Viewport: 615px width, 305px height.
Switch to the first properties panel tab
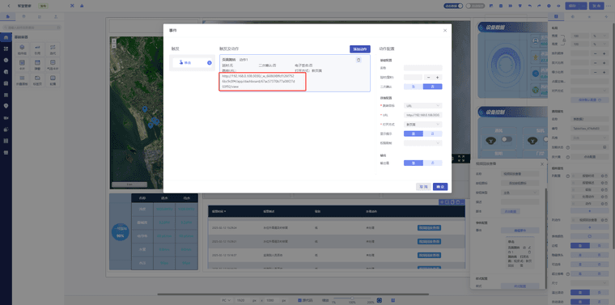[556, 16]
